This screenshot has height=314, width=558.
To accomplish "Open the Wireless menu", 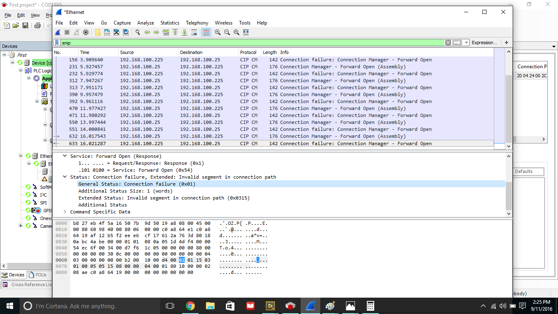I will pyautogui.click(x=223, y=23).
